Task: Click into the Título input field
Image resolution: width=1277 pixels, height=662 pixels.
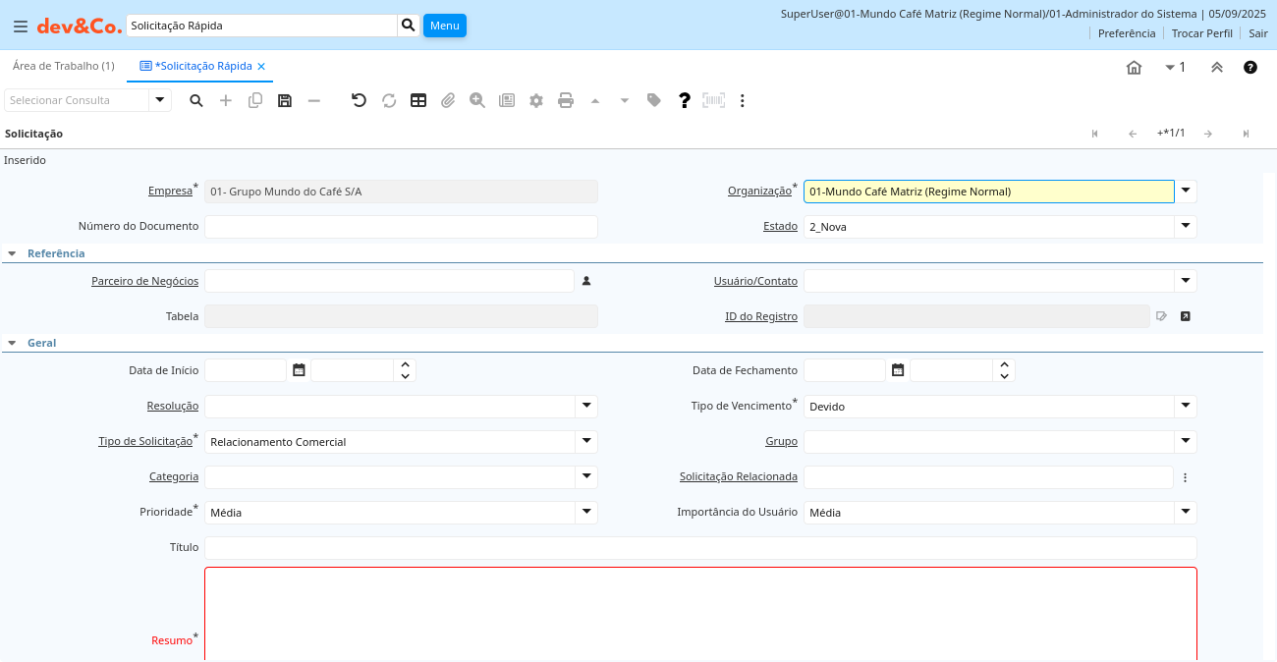Action: [700, 548]
